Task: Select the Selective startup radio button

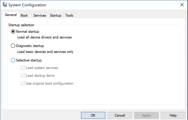Action: [x=13, y=60]
